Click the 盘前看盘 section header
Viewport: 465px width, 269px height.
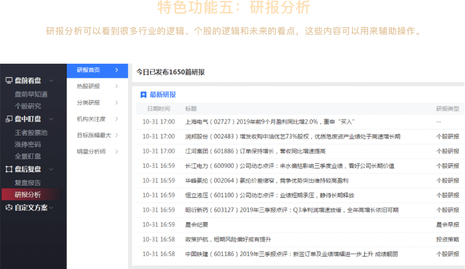(28, 80)
